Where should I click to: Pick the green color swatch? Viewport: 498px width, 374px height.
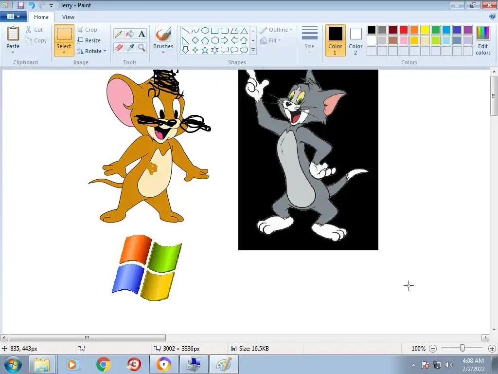click(436, 30)
